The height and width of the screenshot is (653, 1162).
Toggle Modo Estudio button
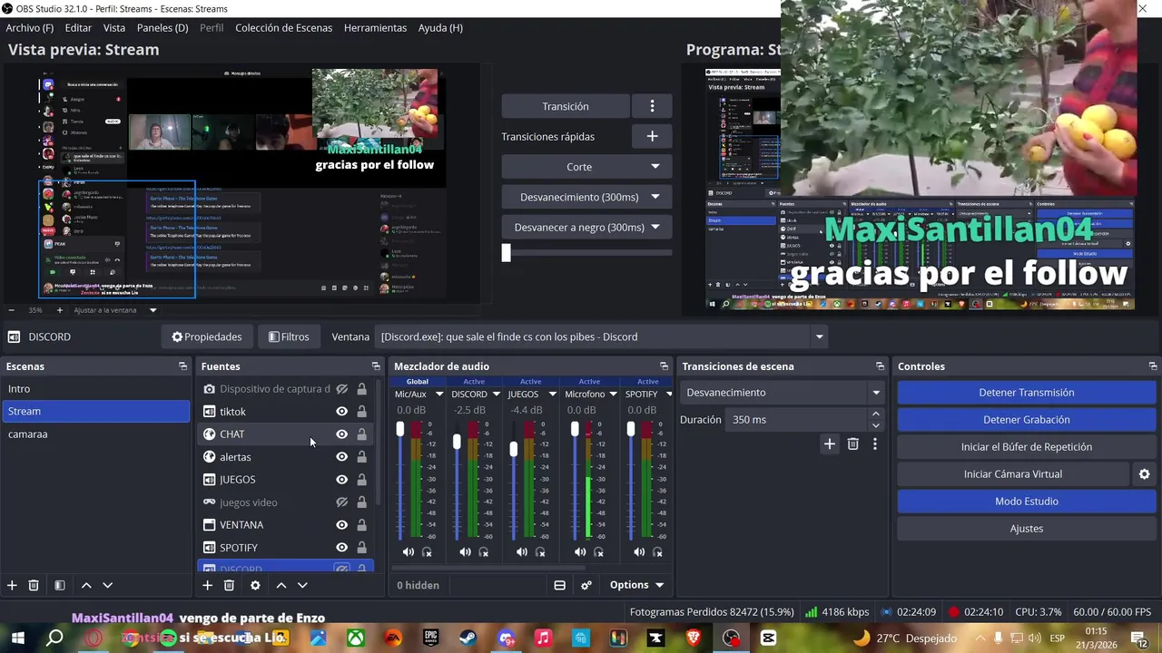[x=1026, y=502]
